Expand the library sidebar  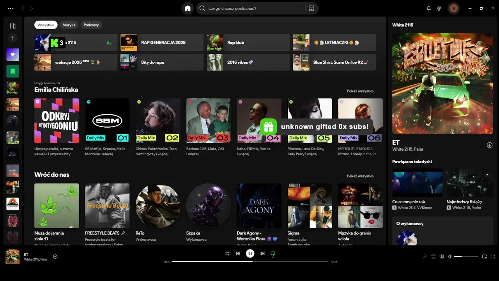pos(12,26)
